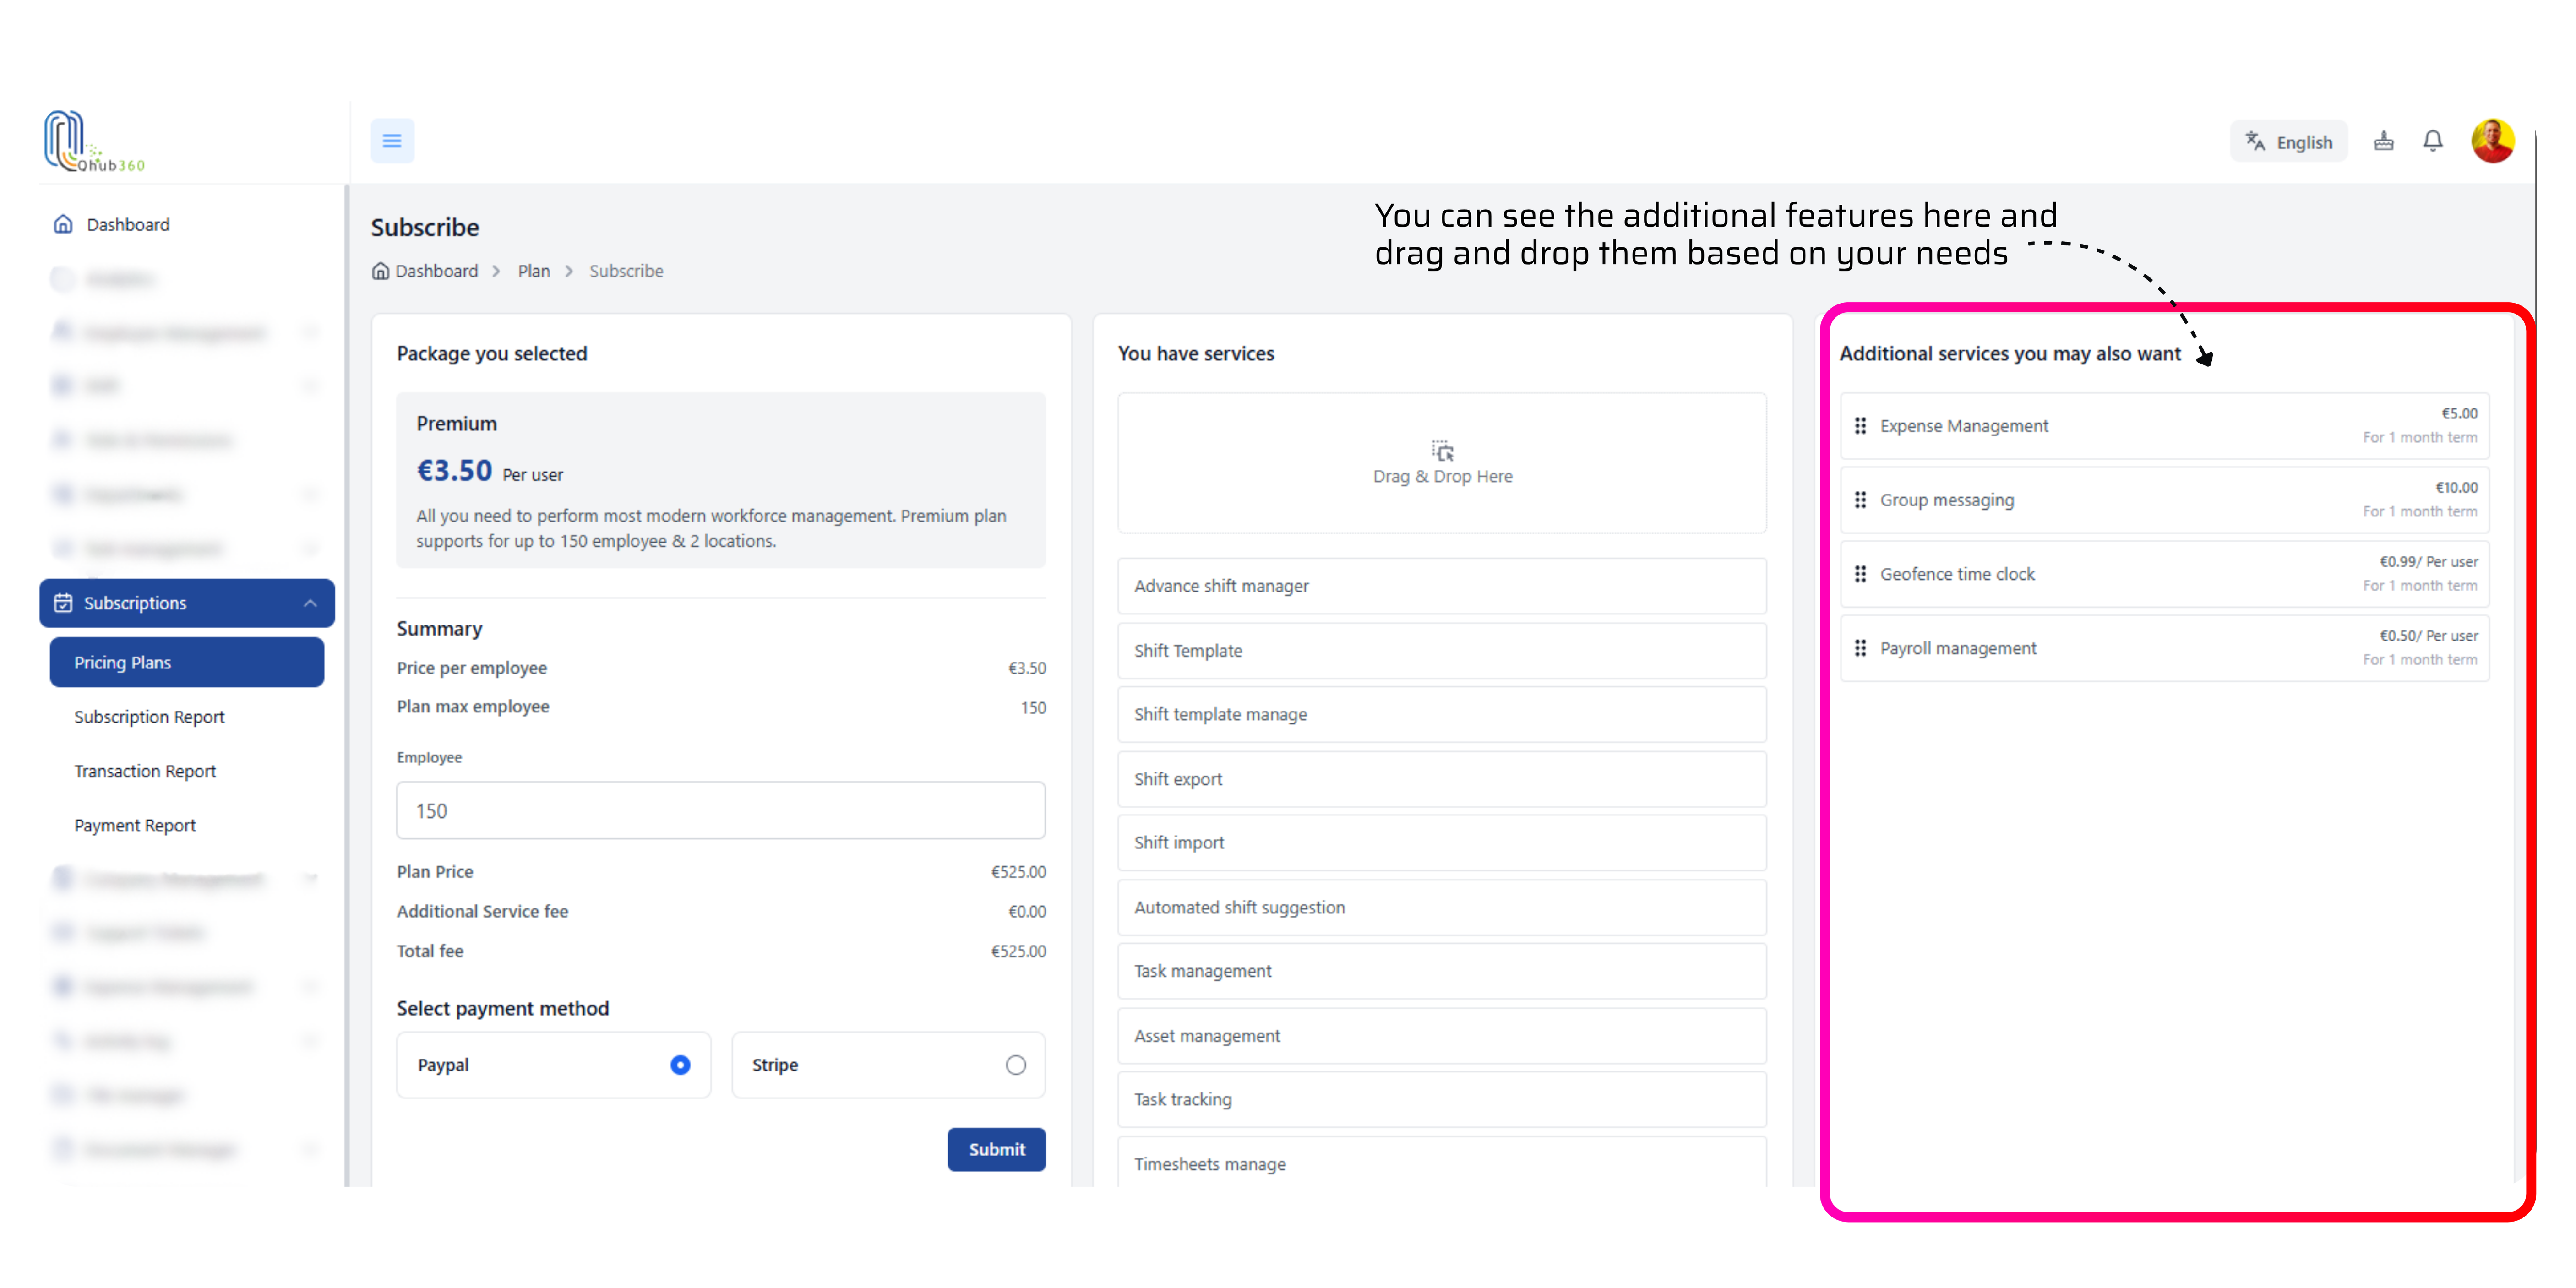The width and height of the screenshot is (2576, 1288).
Task: Click drag handle of Expense Management
Action: pyautogui.click(x=1860, y=426)
